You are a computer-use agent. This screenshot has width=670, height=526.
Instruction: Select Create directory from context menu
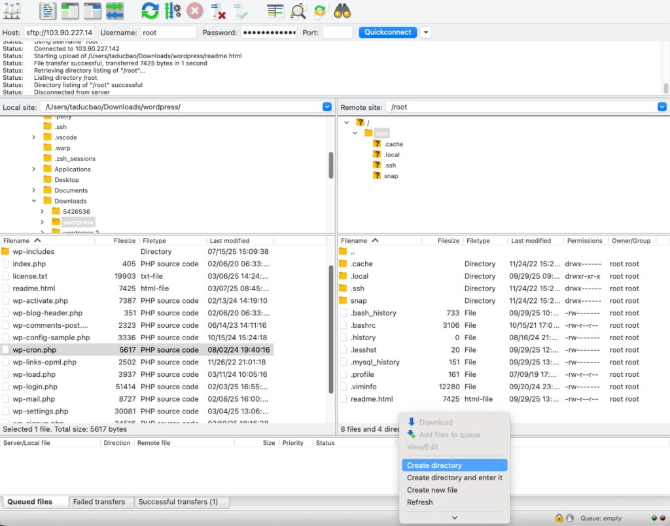(x=434, y=465)
